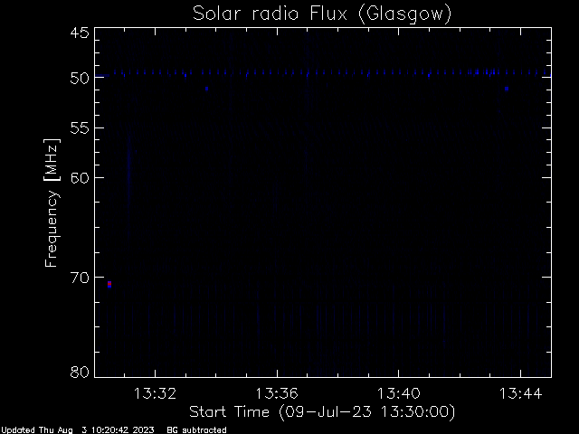Click the 45 MHz frequency axis label

[80, 33]
